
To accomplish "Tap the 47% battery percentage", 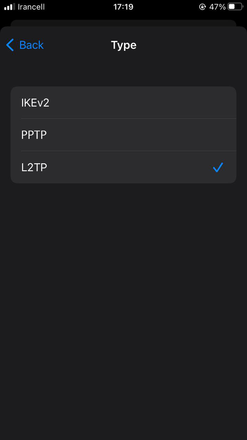I will click(217, 7).
